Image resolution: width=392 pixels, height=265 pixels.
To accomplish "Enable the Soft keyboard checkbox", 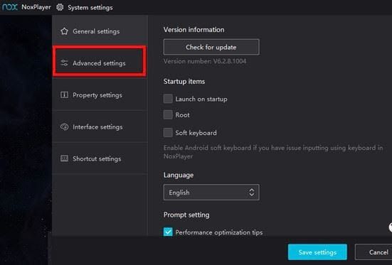I will [168, 132].
